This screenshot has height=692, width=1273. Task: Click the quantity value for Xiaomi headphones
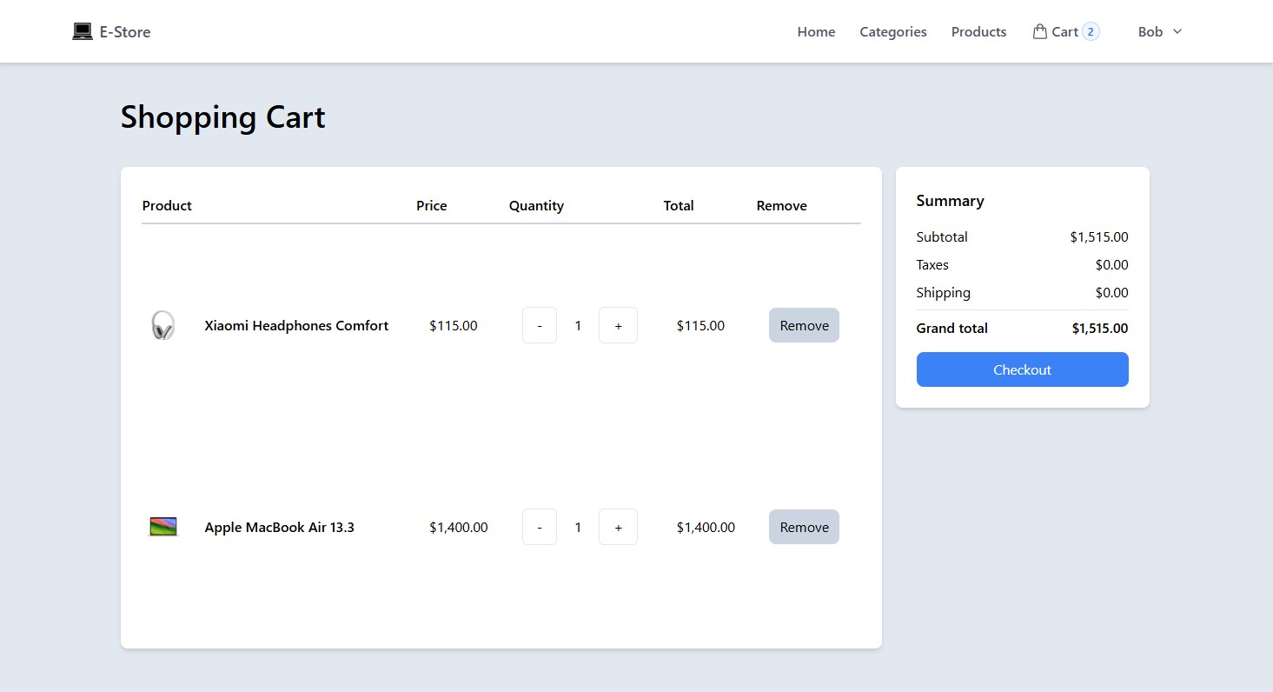pos(578,325)
